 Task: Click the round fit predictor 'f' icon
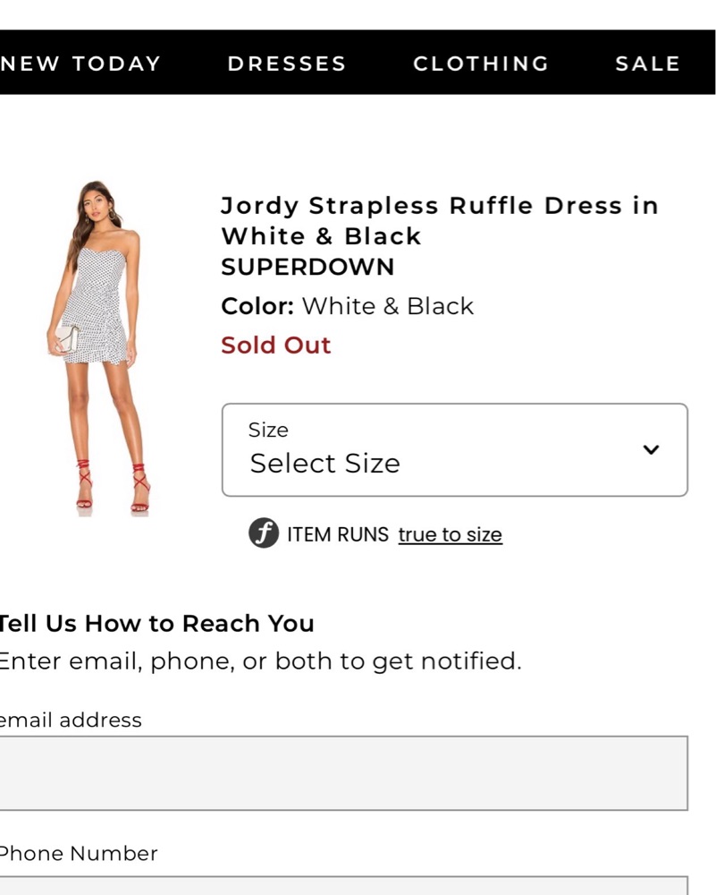click(x=264, y=533)
